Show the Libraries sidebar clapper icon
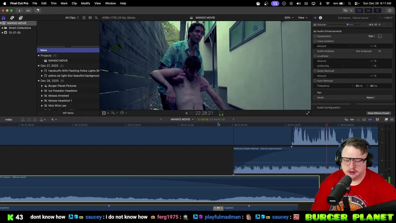 (3, 18)
